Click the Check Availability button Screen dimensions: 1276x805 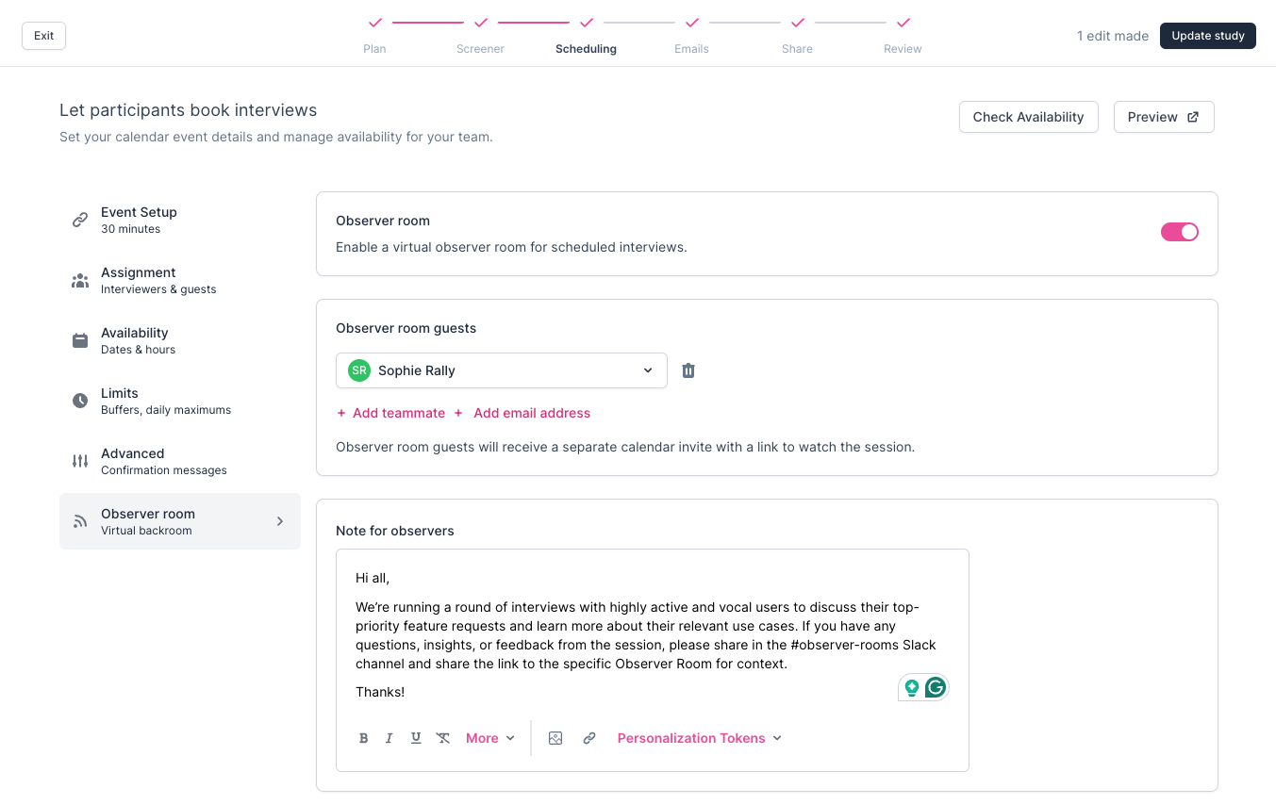[x=1028, y=117]
